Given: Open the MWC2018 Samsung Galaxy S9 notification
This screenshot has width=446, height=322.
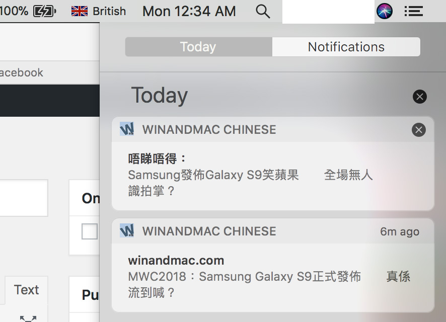Looking at the screenshot, I should (x=273, y=278).
